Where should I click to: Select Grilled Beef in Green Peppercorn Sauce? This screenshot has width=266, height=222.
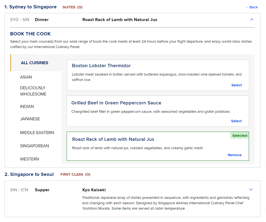[x=236, y=121]
